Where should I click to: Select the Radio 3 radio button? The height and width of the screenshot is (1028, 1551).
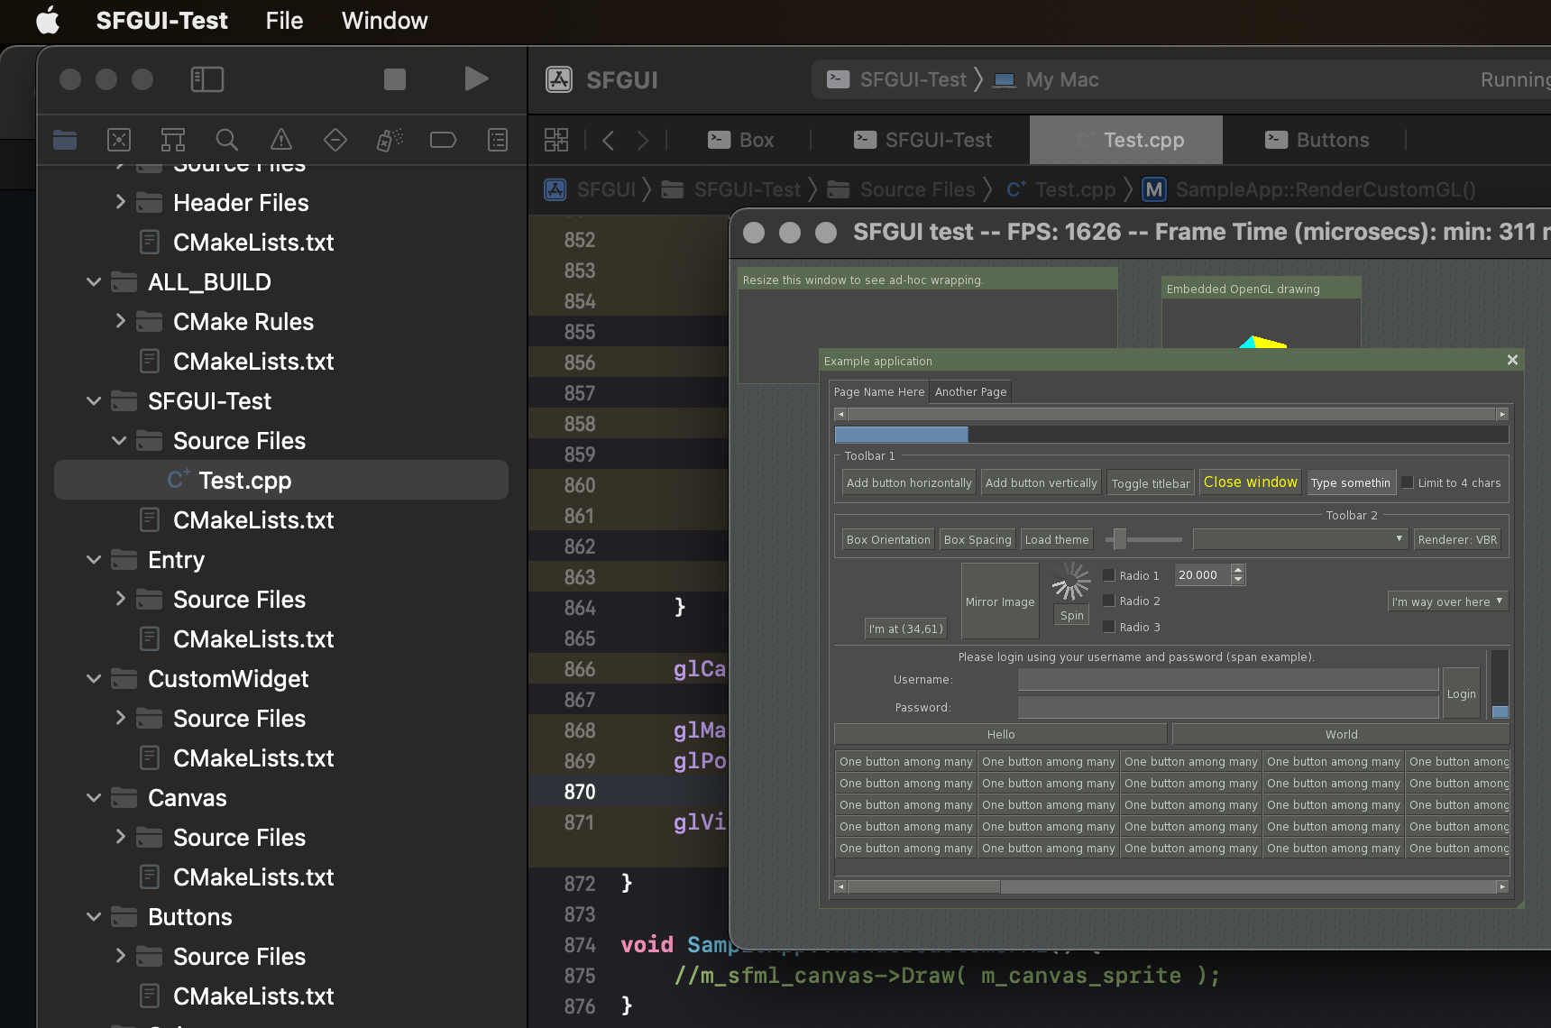pos(1110,627)
